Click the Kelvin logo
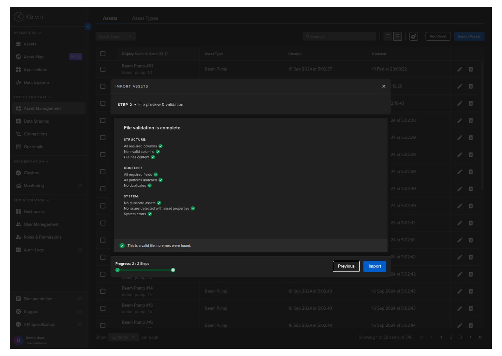The width and height of the screenshot is (502, 356). click(28, 17)
